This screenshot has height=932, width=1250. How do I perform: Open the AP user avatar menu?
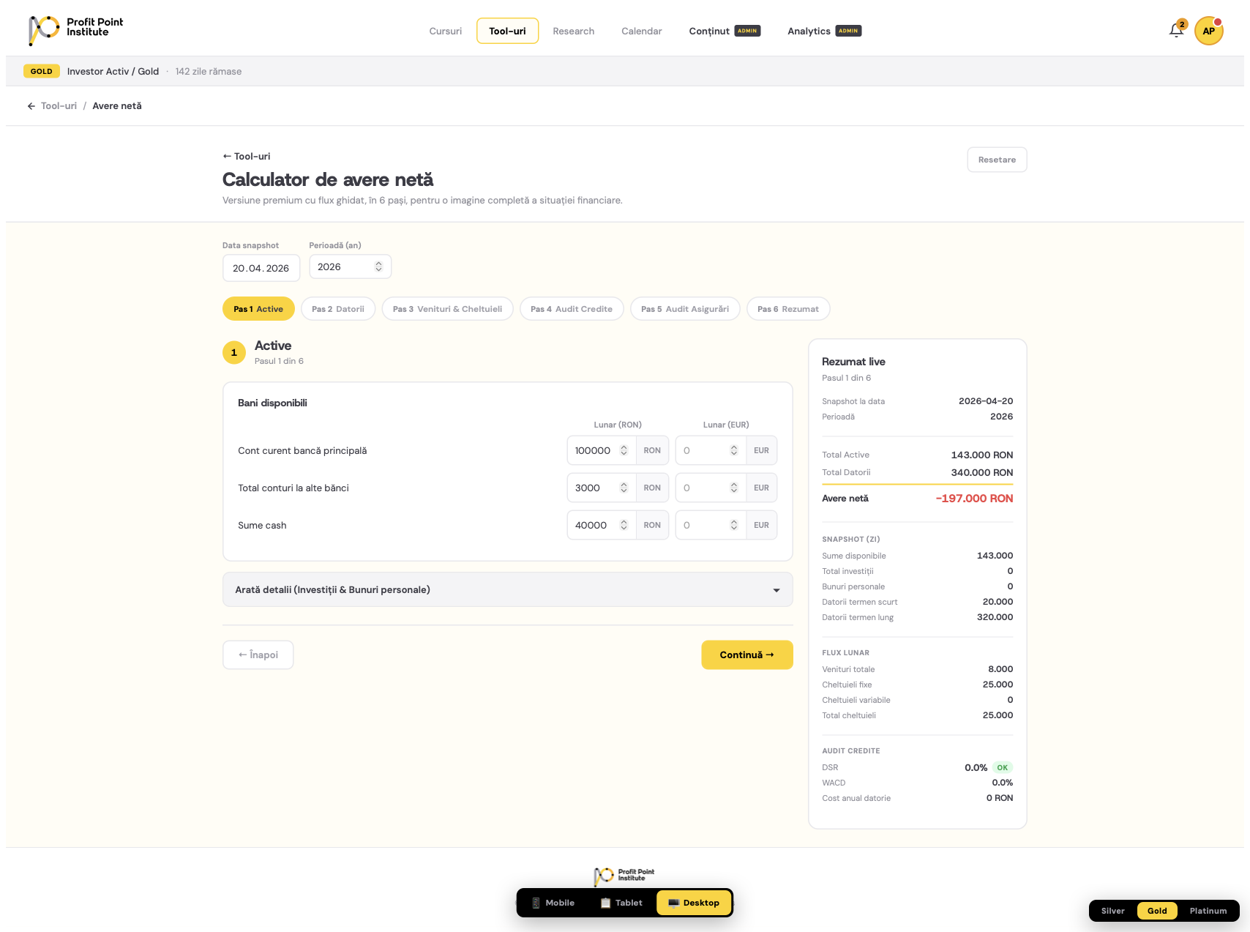click(1208, 31)
